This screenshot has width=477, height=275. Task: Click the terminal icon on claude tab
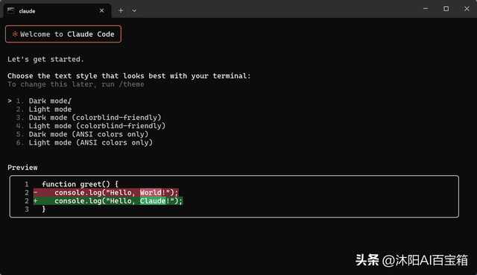point(11,10)
